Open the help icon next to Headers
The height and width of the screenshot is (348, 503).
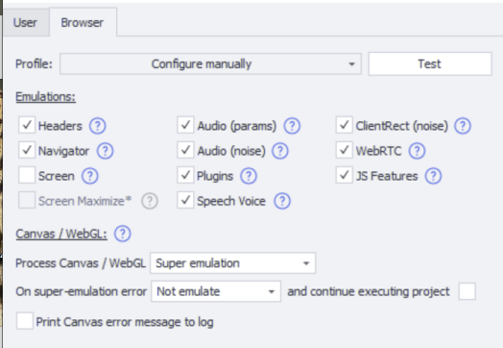click(x=98, y=126)
